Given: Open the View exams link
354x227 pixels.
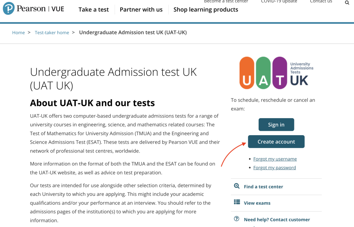Looking at the screenshot, I should (257, 203).
